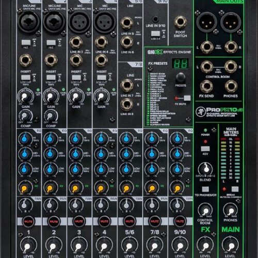Toggle the MUTE button on channel 2
This screenshot has width=258, height=258.
[x=54, y=221]
